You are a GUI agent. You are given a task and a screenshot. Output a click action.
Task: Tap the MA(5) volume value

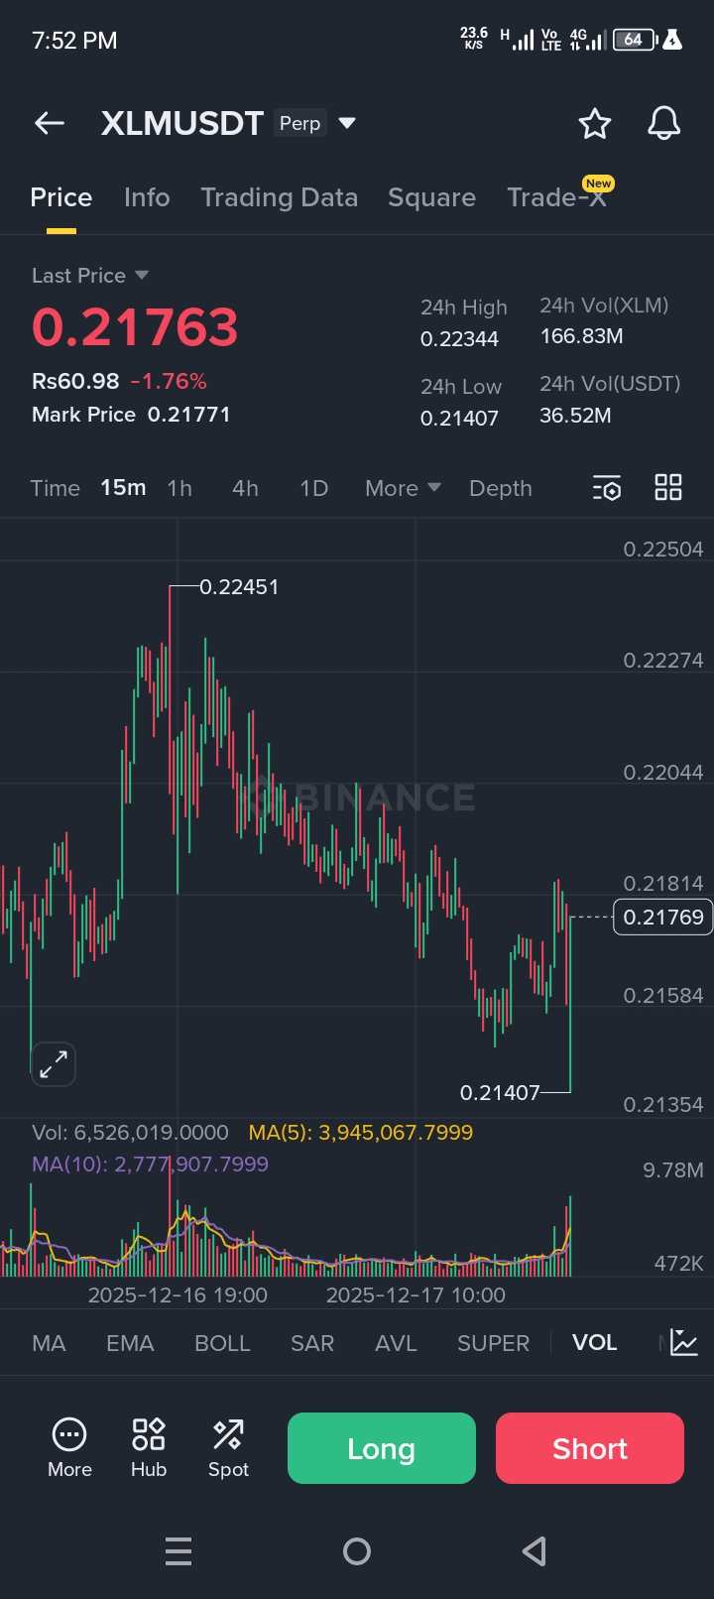(361, 1133)
